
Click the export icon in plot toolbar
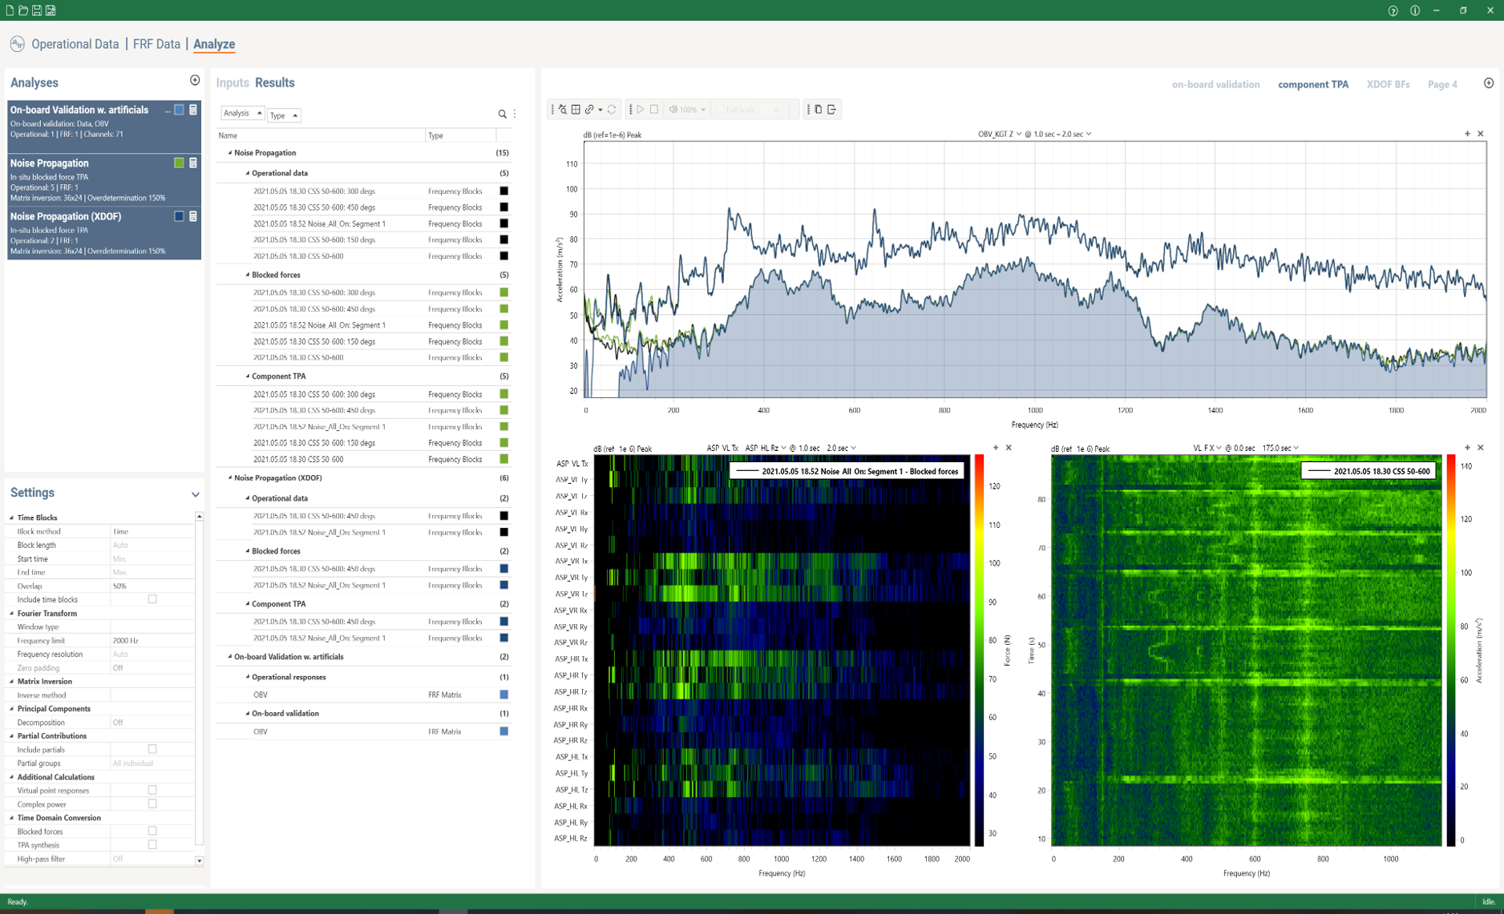831,110
